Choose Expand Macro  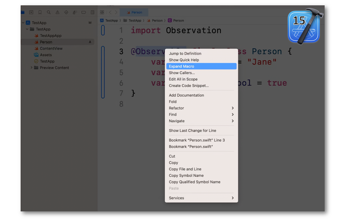[x=201, y=66]
